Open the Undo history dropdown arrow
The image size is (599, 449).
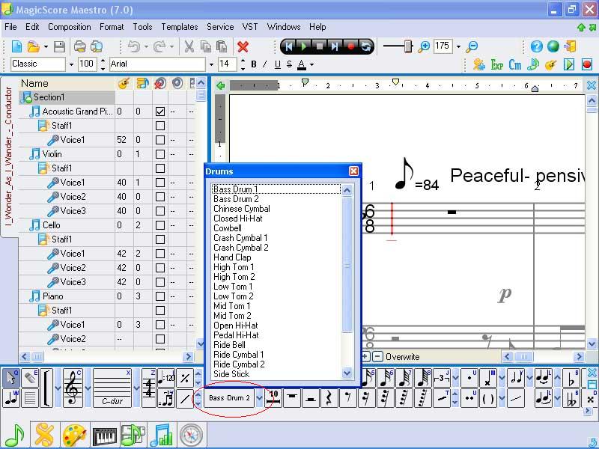[x=146, y=46]
